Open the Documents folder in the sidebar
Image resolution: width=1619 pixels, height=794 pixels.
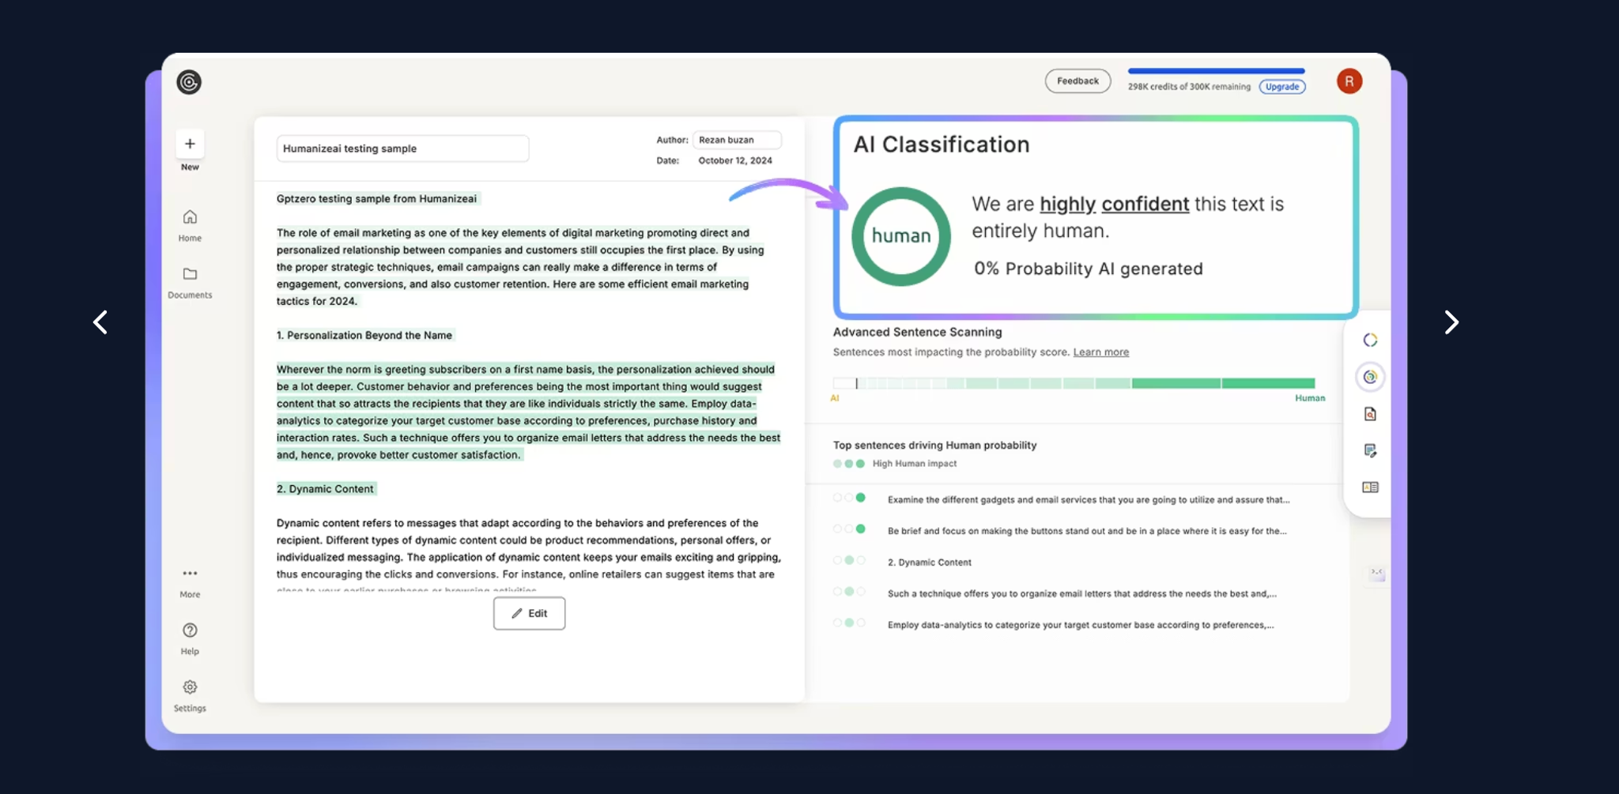point(190,282)
